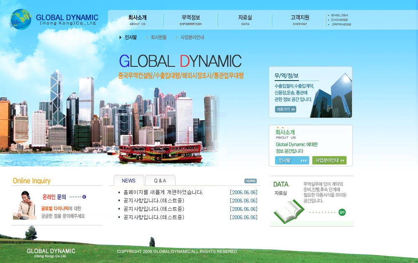This screenshot has width=418, height=263.
Task: Switch to the Q & A tab
Action: (160, 181)
